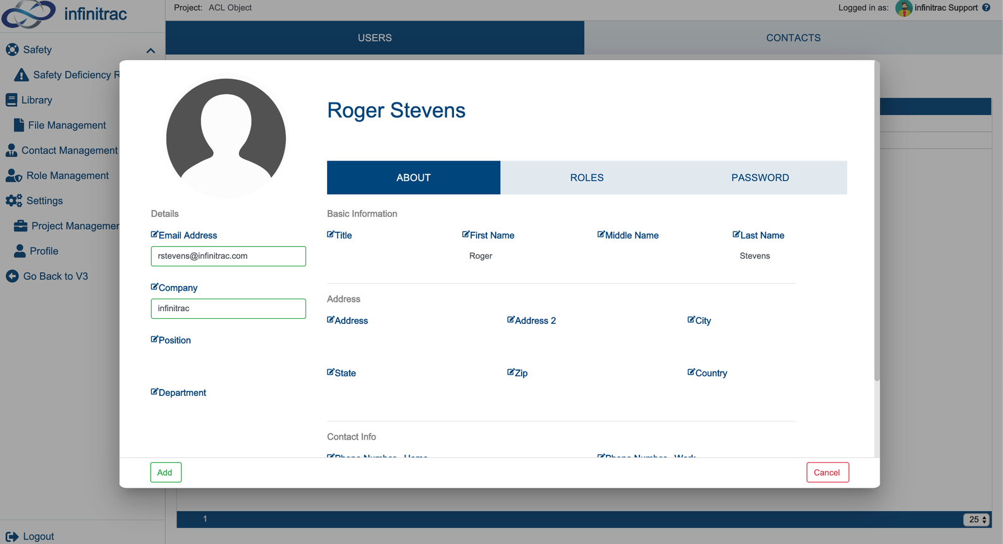
Task: Click the help question mark icon
Action: pos(987,8)
